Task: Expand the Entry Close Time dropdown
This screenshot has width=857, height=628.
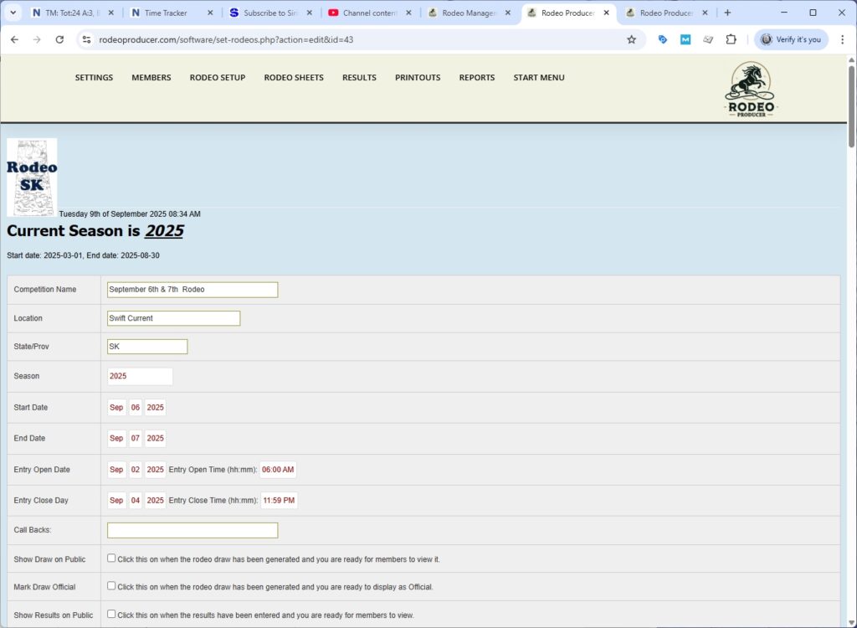Action: pos(279,500)
